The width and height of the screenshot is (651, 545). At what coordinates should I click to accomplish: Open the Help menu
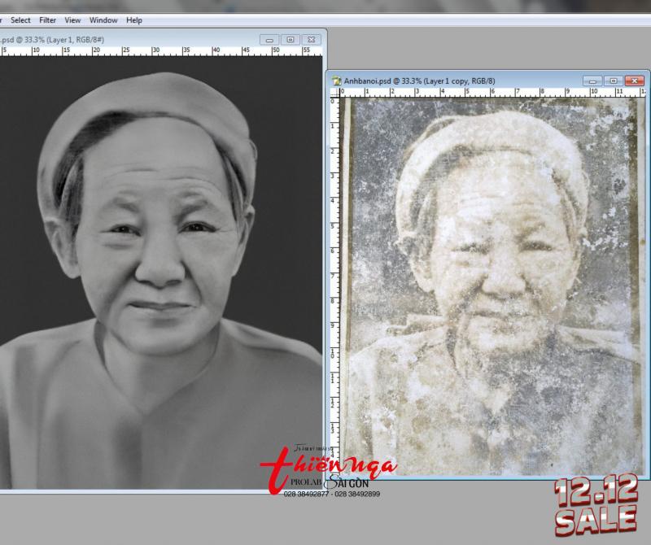click(x=134, y=20)
